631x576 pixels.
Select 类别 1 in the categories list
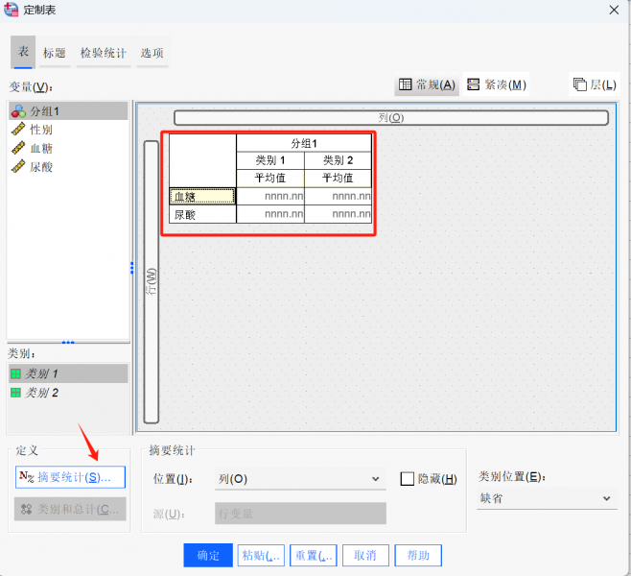tap(68, 373)
